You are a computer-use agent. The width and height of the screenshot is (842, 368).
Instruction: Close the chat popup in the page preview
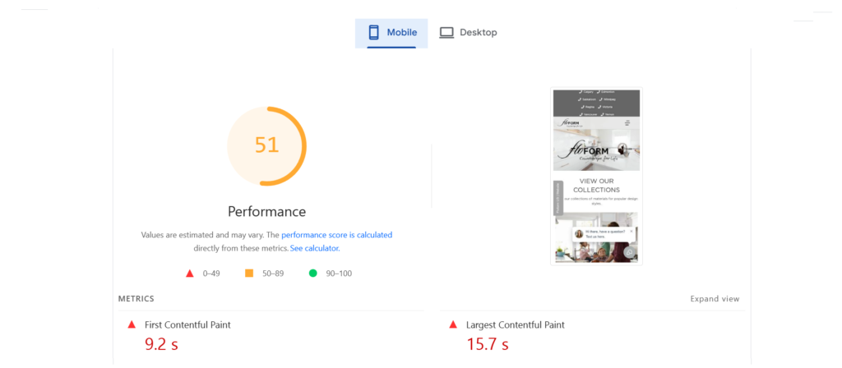[x=631, y=232]
